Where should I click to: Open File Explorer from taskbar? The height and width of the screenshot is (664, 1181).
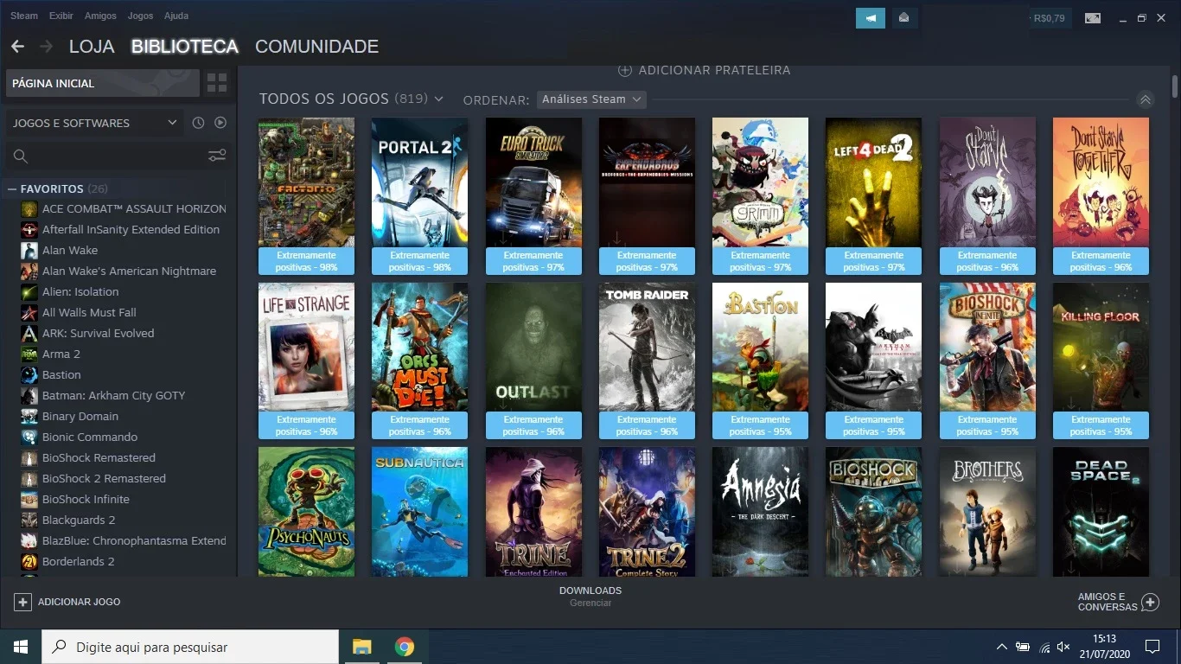click(361, 647)
